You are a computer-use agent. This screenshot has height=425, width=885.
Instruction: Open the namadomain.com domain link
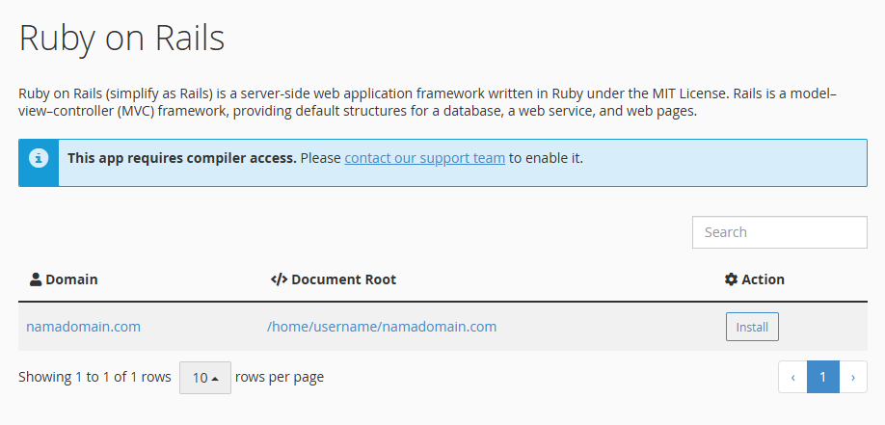tap(84, 327)
